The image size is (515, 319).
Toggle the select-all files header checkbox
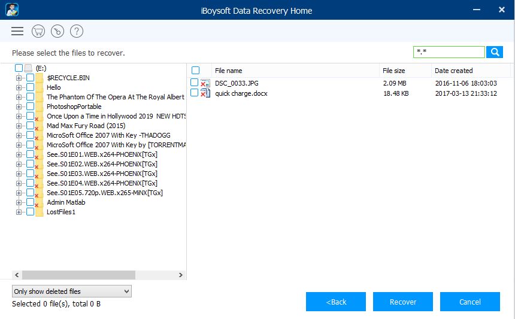[x=195, y=70]
